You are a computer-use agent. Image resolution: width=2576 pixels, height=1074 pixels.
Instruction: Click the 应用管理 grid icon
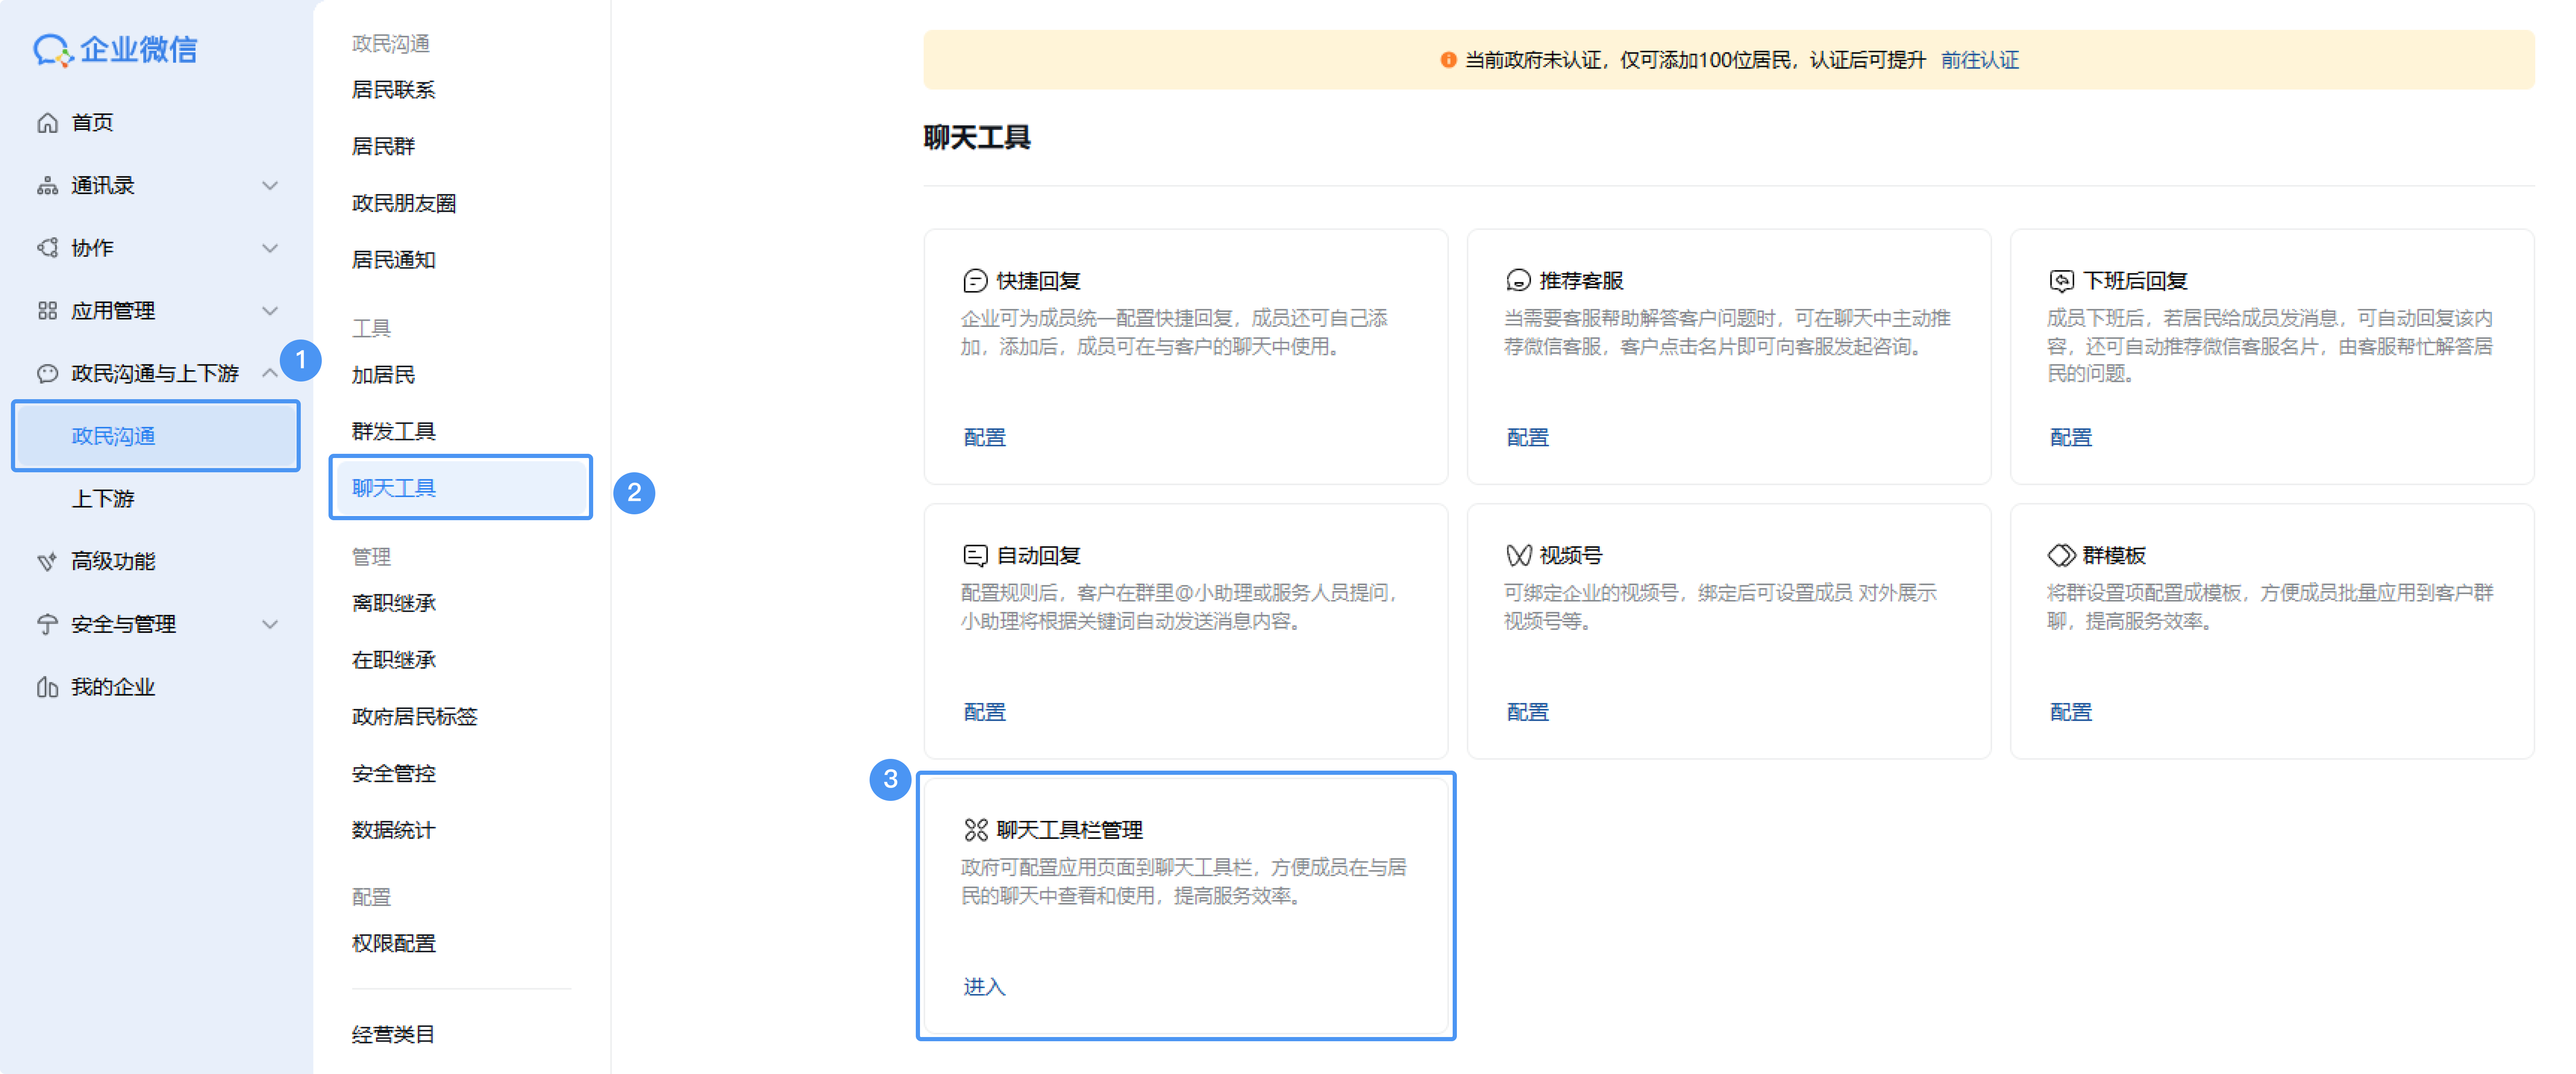47,311
